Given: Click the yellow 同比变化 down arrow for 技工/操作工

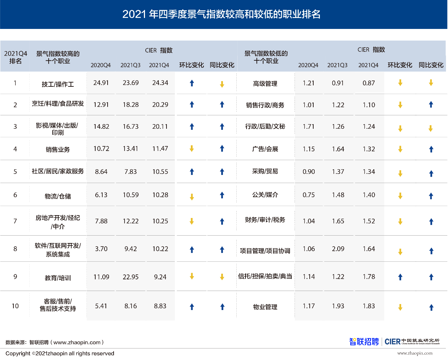Looking at the screenshot, I should coord(222,84).
